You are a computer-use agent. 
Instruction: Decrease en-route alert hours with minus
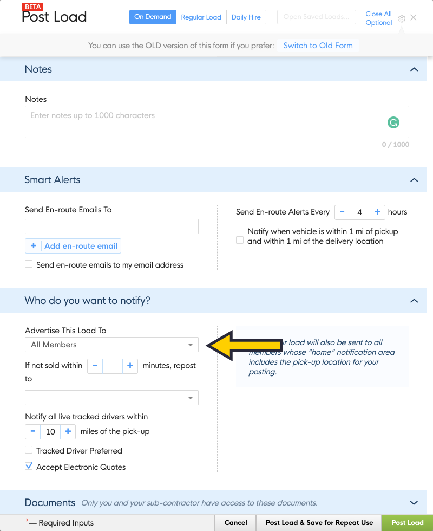pyautogui.click(x=342, y=212)
